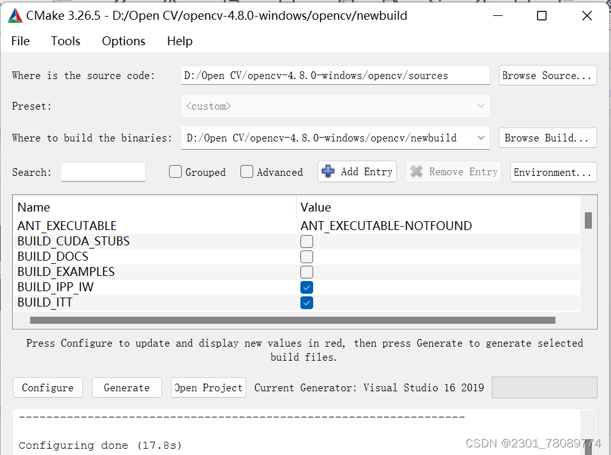Open the Help menu
The image size is (611, 455).
click(179, 41)
